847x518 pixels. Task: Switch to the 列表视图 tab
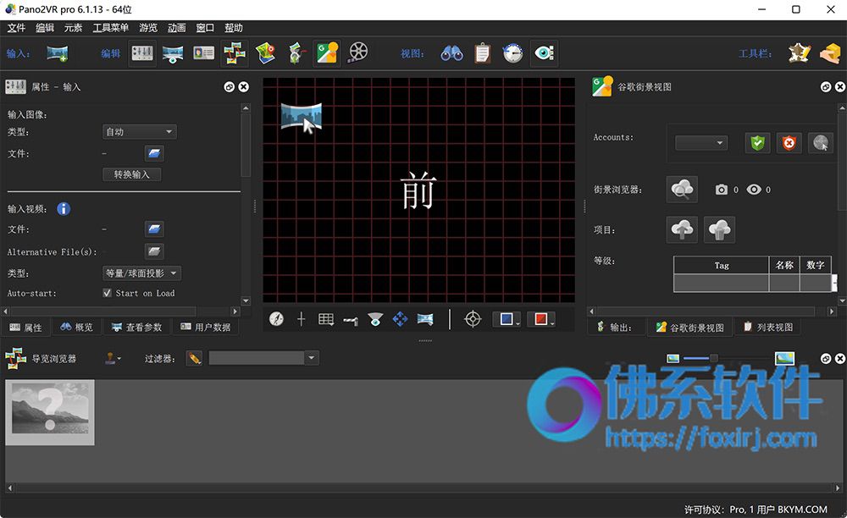[768, 328]
